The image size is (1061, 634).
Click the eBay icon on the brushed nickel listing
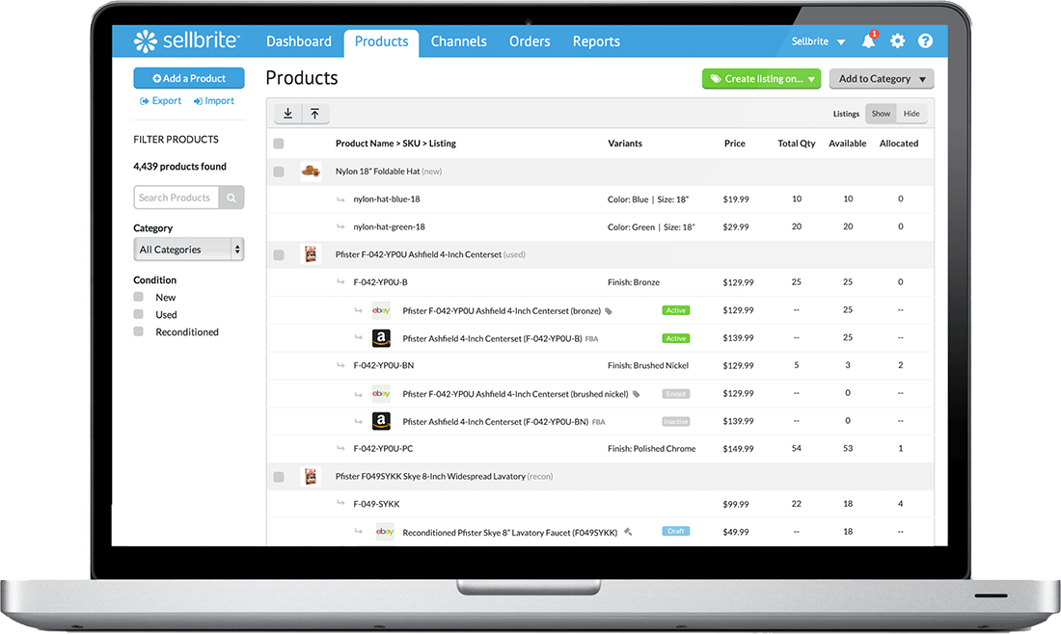point(382,393)
